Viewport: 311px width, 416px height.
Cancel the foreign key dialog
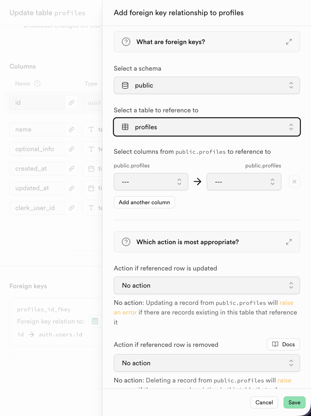click(264, 403)
